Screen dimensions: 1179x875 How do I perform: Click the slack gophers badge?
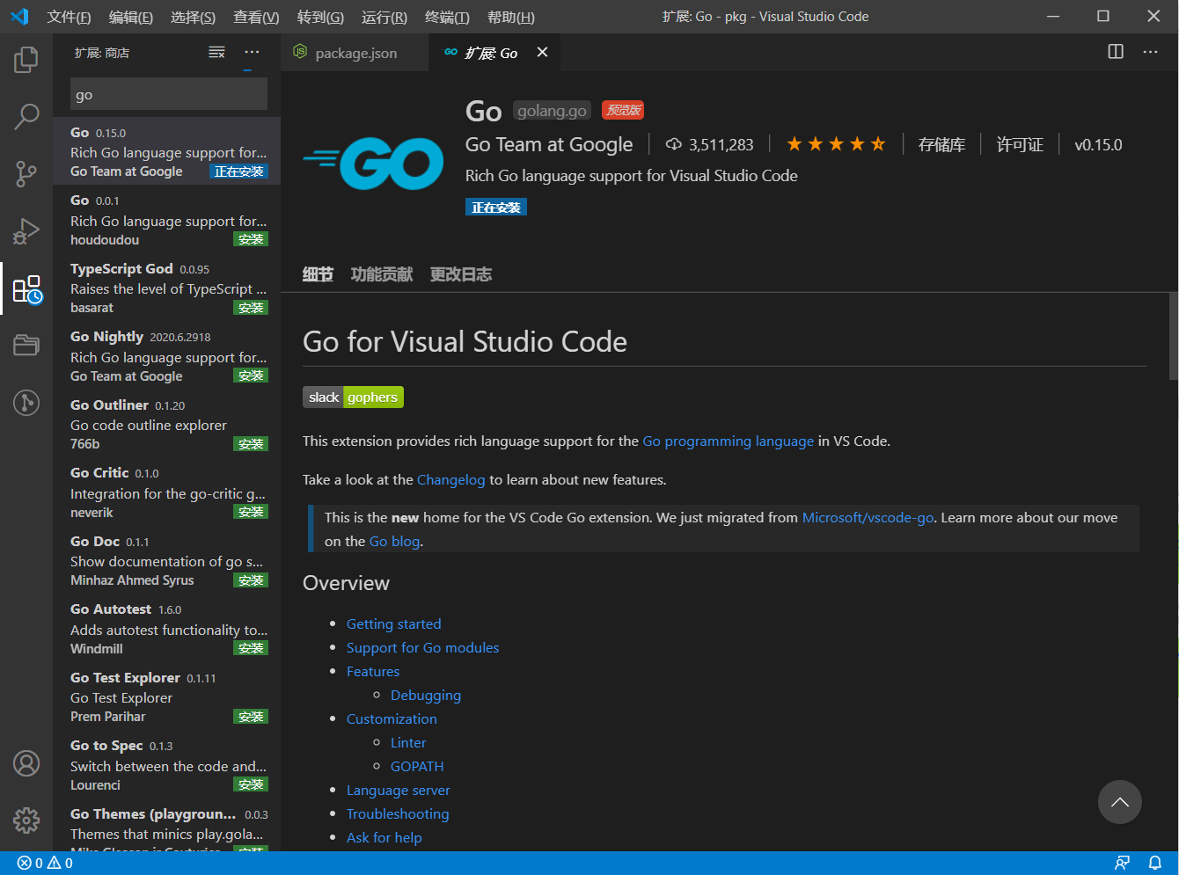click(x=353, y=397)
